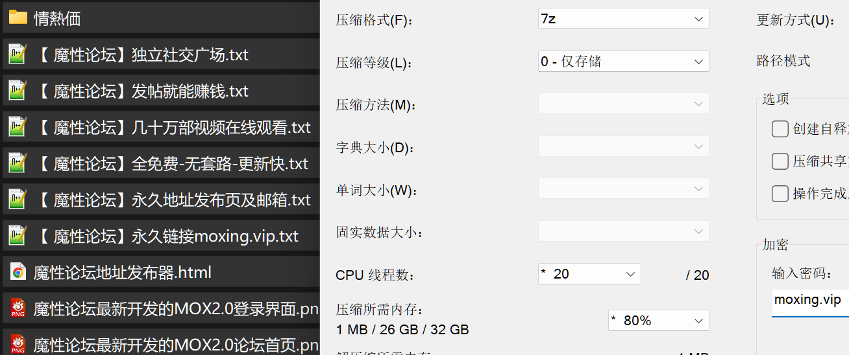Click the PNG icon of MOX2.0论坛首页 file

coord(18,344)
